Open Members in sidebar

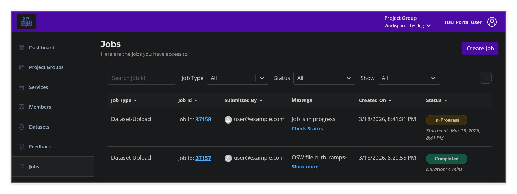(x=53, y=107)
